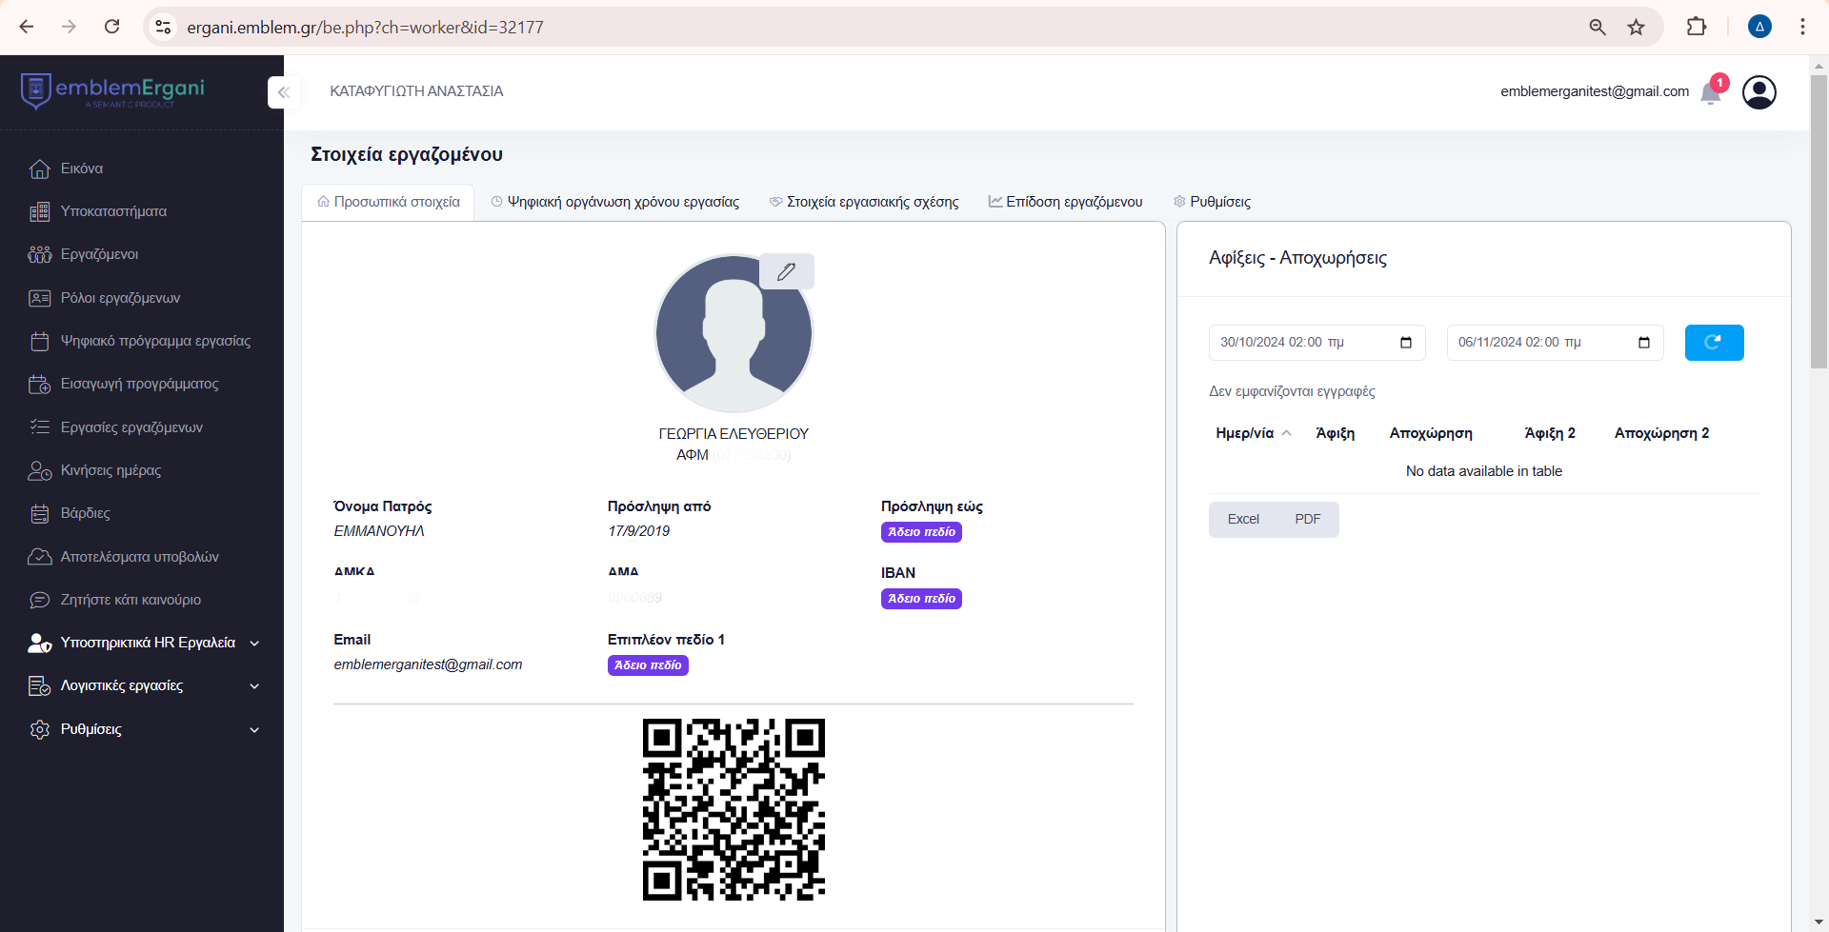The height and width of the screenshot is (932, 1829).
Task: Click the blue refresh button for arrivals
Action: (x=1714, y=343)
